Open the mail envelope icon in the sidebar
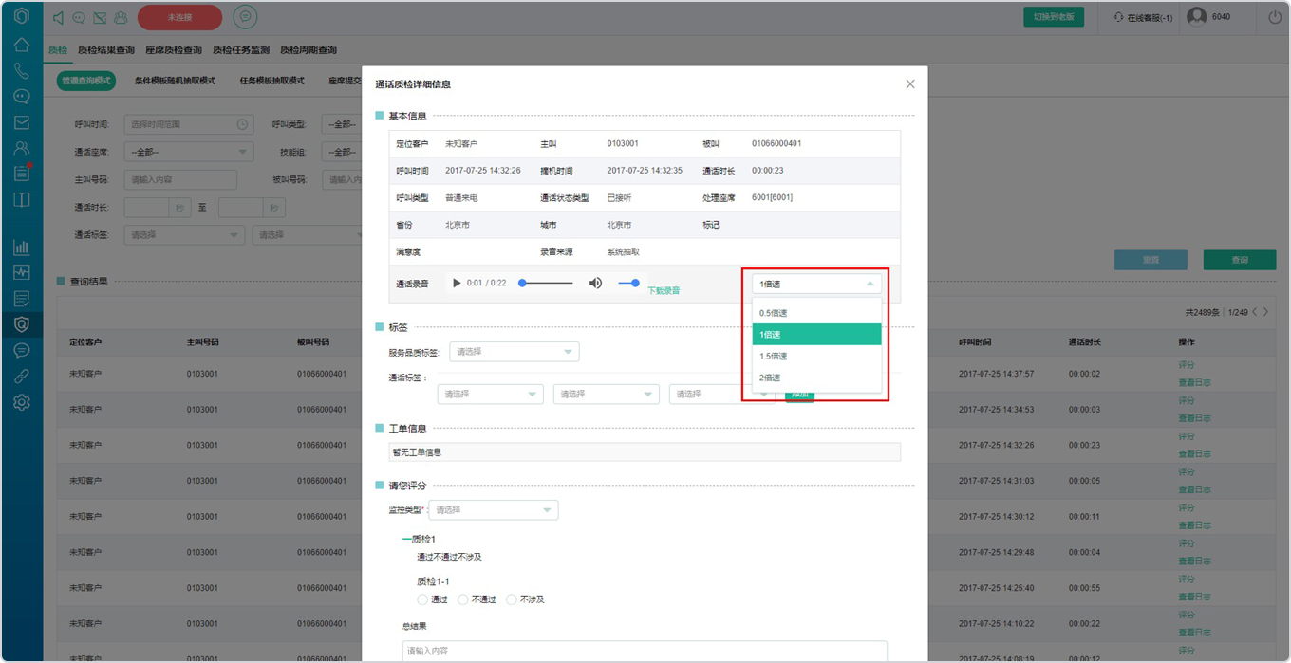This screenshot has height=663, width=1291. 22,122
